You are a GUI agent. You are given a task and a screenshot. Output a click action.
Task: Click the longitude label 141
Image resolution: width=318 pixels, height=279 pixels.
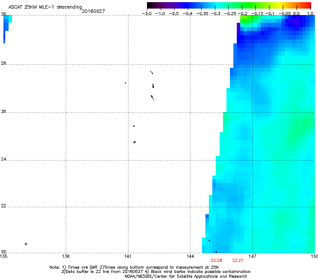click(x=128, y=257)
